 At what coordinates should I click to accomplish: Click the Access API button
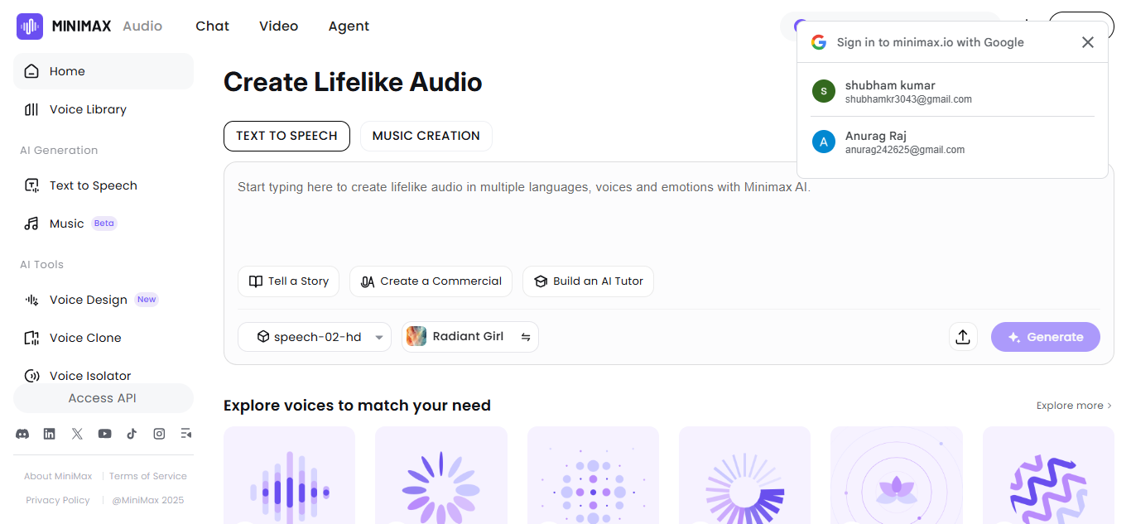coord(103,398)
